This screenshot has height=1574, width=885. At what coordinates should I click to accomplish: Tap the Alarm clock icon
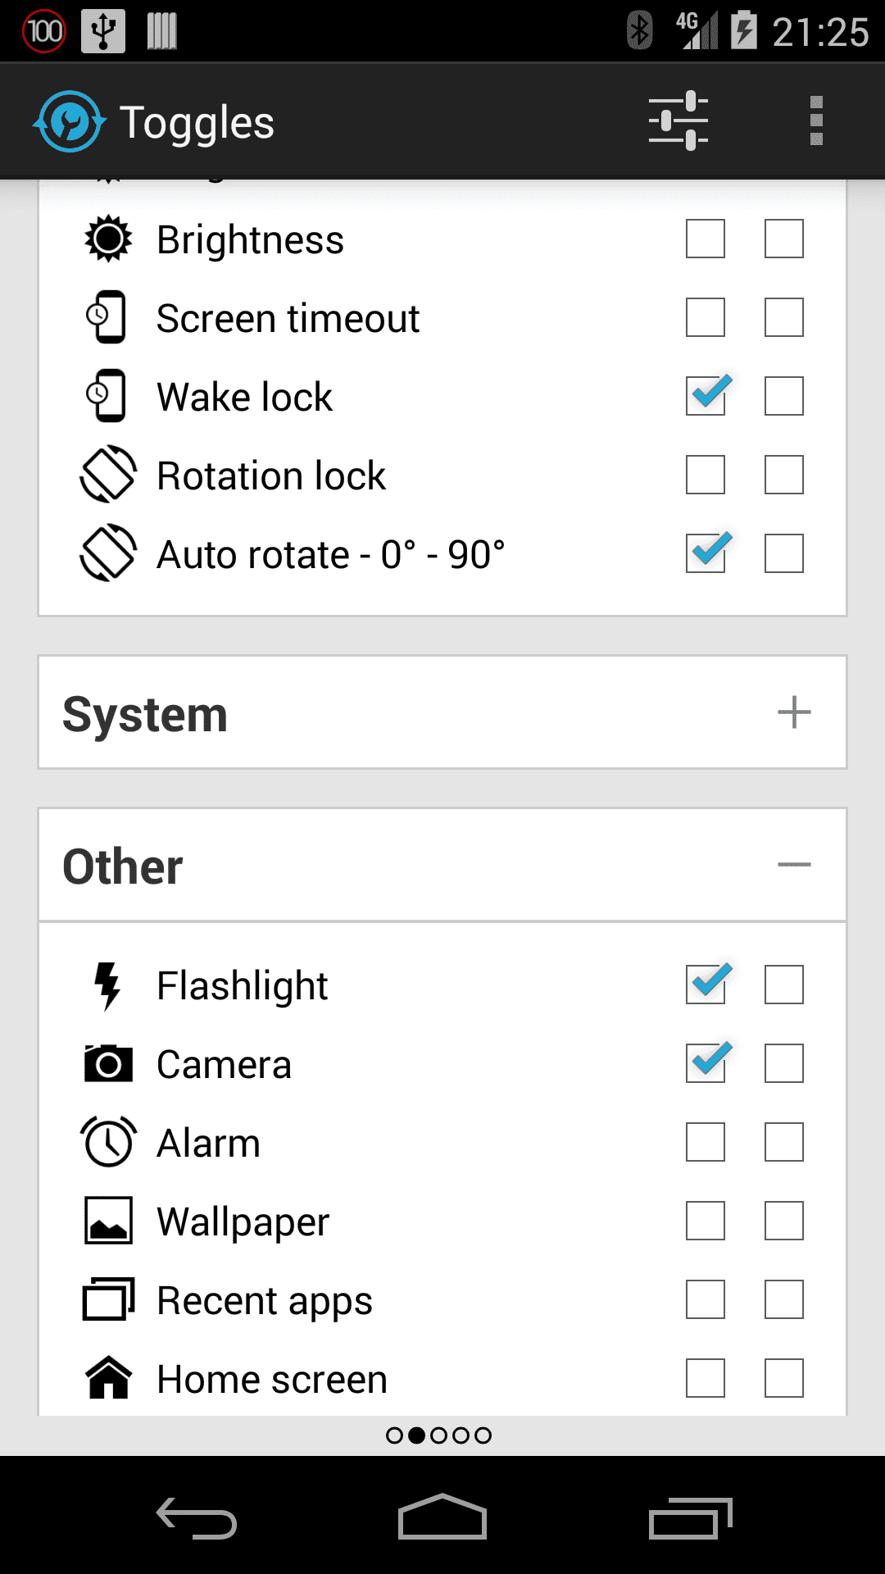click(x=108, y=1142)
